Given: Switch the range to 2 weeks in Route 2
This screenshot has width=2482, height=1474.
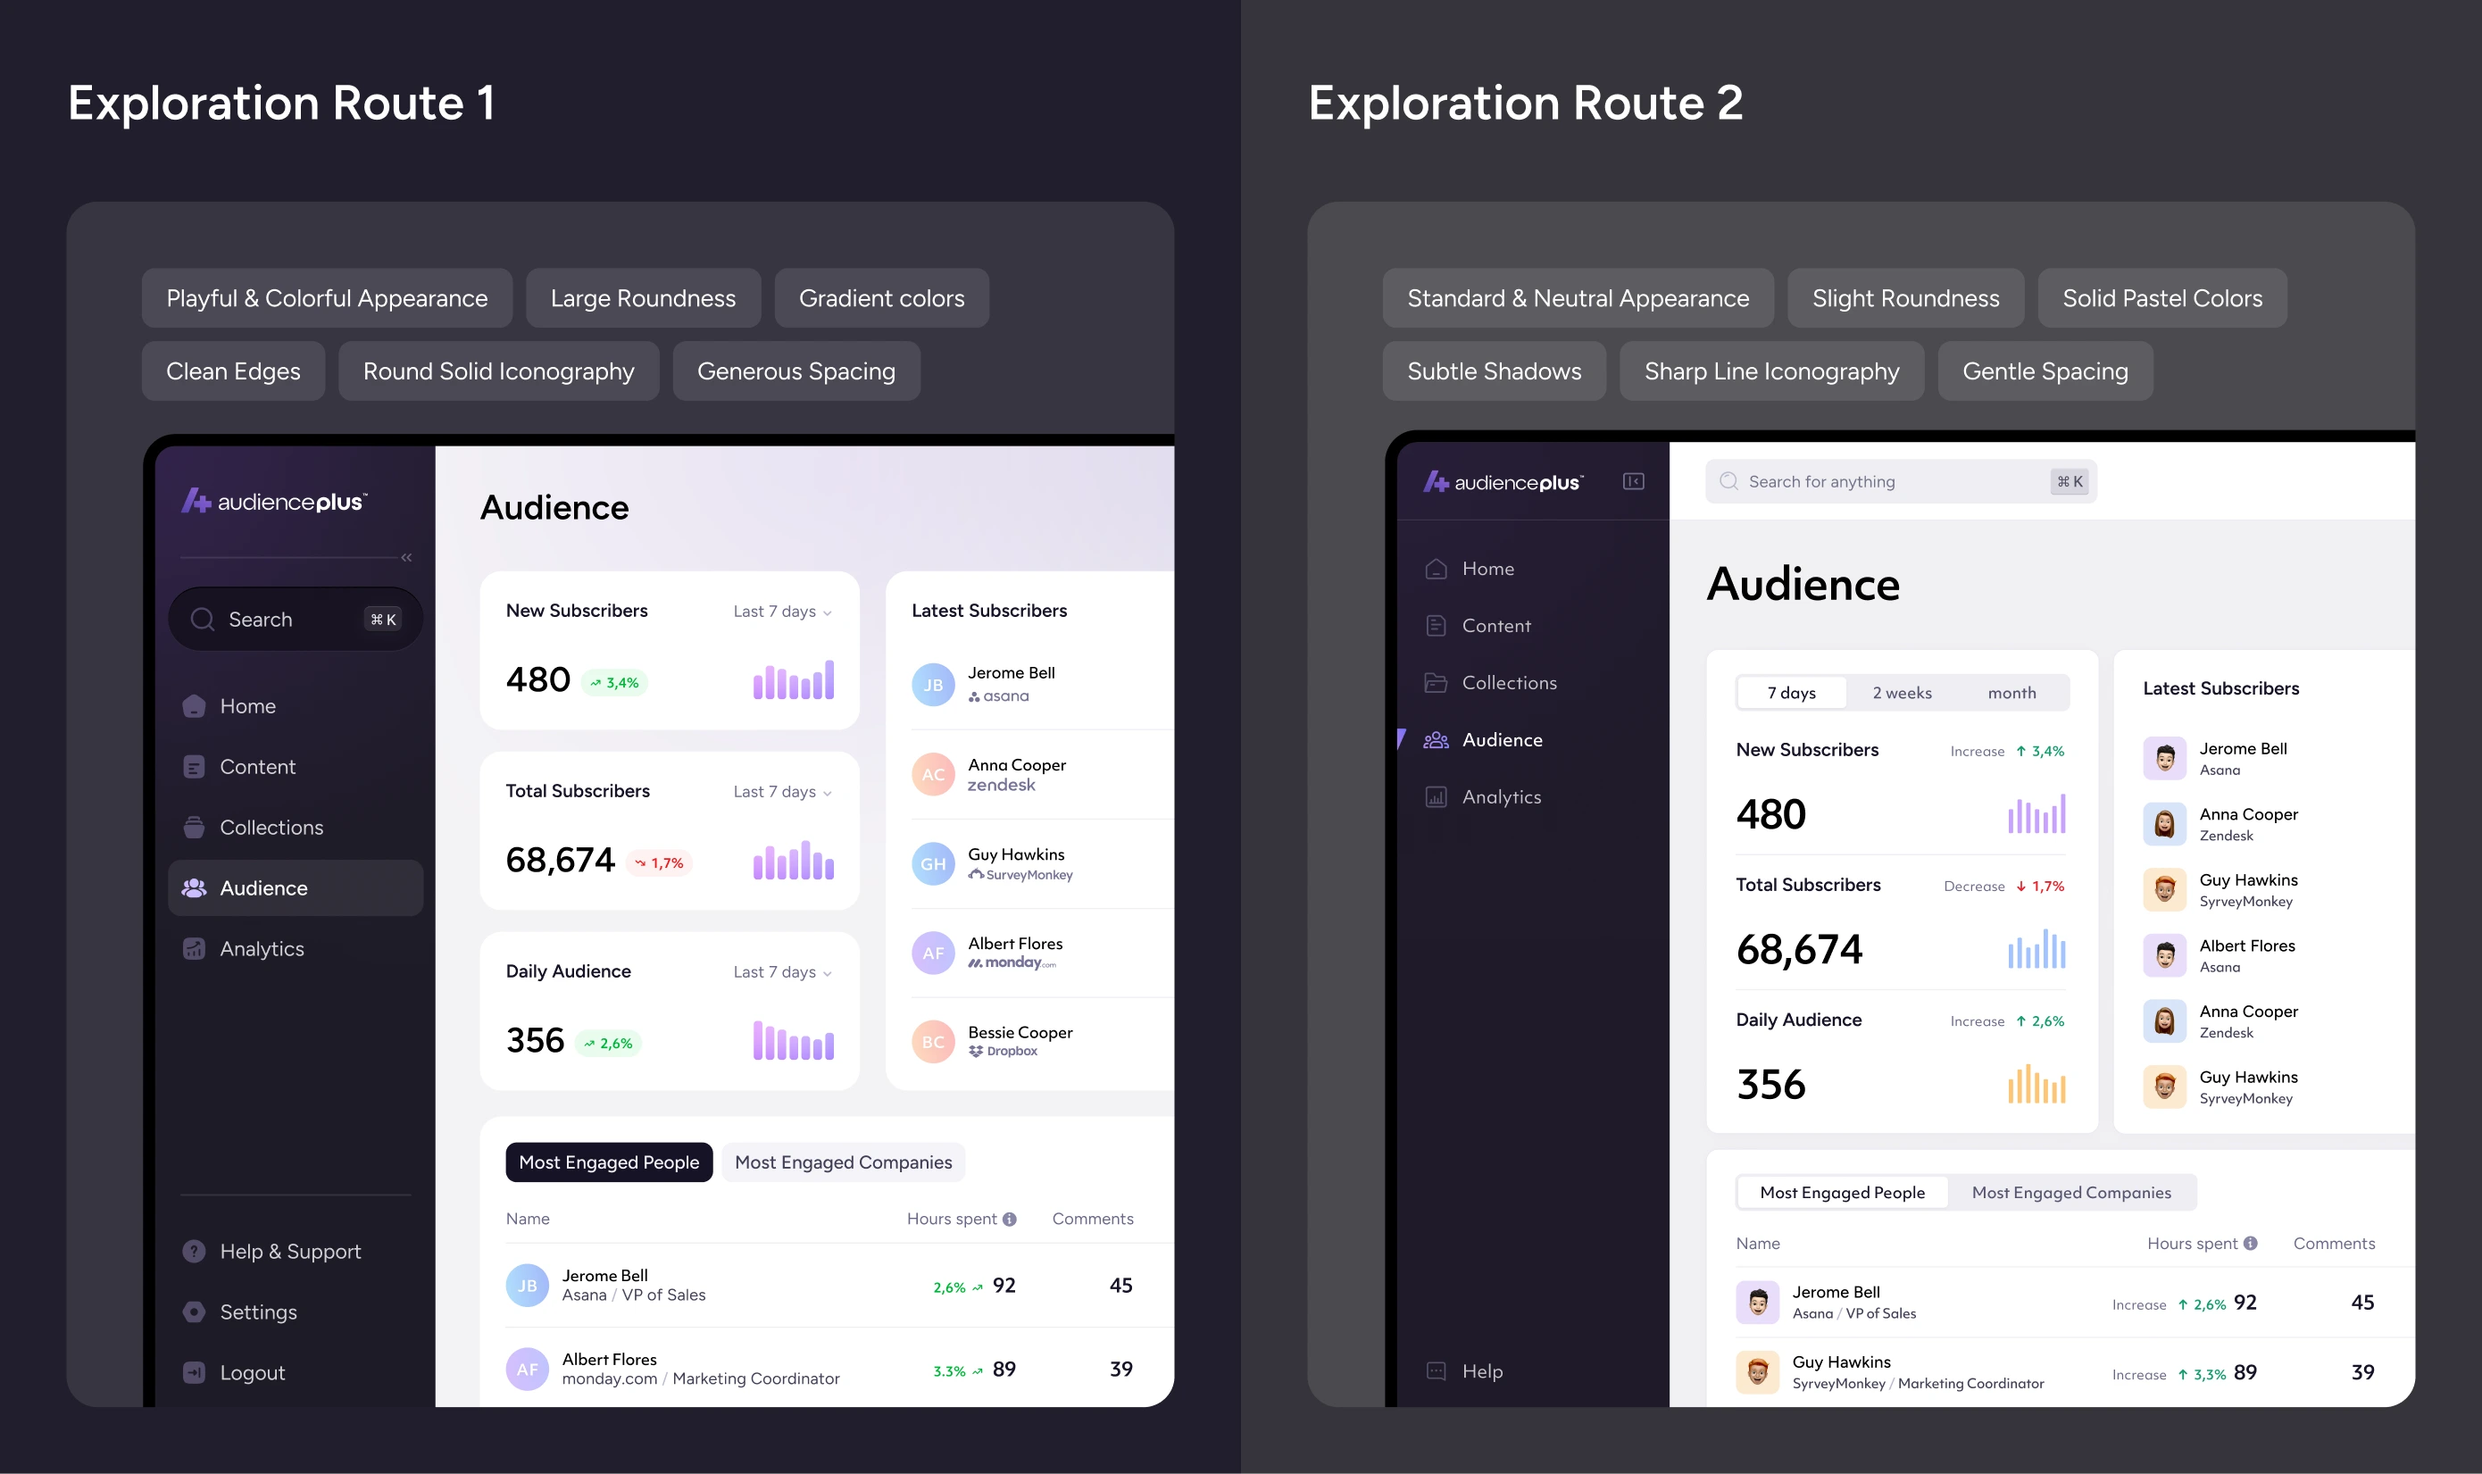Looking at the screenshot, I should [x=1901, y=692].
